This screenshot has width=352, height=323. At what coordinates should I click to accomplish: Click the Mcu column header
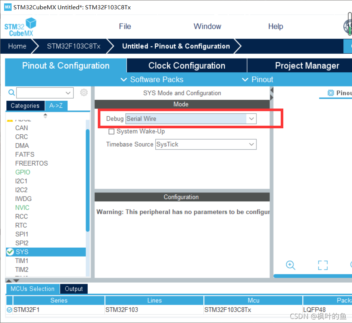(x=253, y=300)
